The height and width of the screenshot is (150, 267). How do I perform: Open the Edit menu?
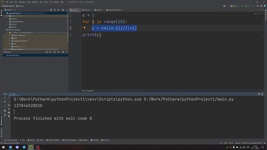11,2
